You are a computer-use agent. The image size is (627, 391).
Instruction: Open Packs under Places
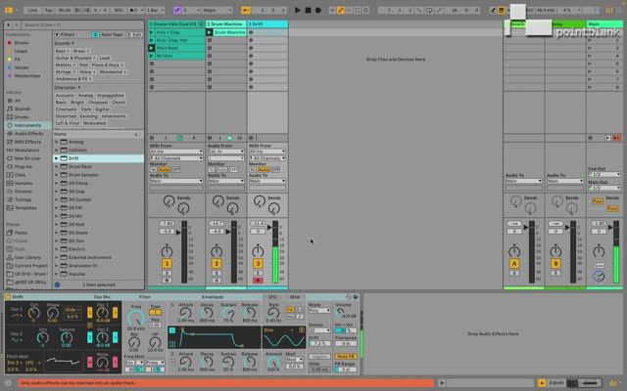pos(21,233)
